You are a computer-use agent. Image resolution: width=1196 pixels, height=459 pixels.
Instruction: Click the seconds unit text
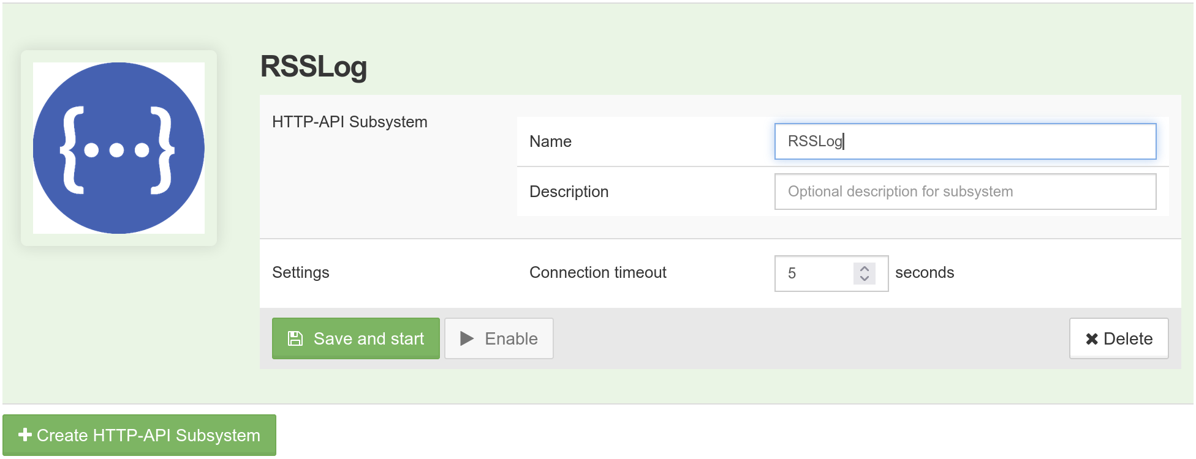[x=925, y=272]
